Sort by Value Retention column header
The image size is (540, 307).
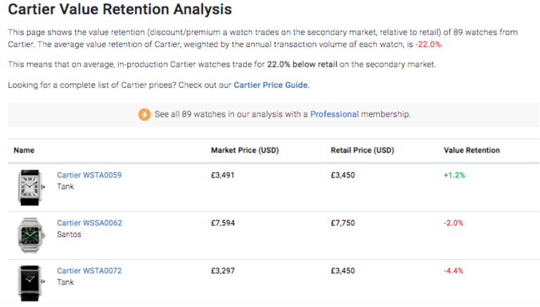tap(472, 150)
